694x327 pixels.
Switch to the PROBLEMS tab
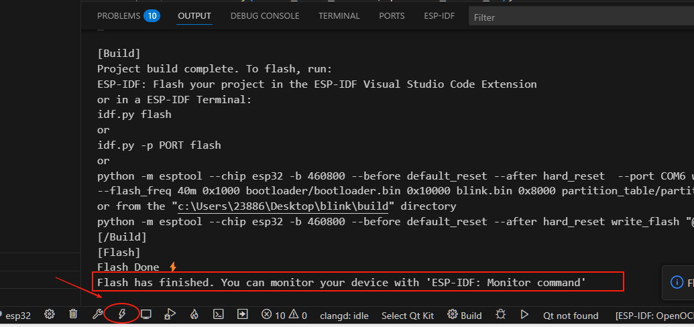click(128, 16)
